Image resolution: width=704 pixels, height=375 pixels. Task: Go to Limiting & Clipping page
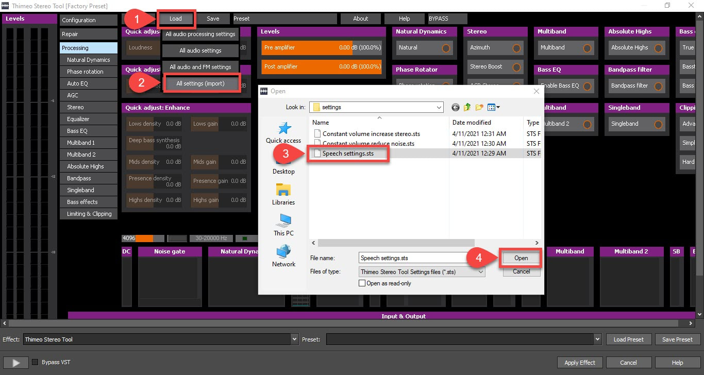(x=89, y=214)
